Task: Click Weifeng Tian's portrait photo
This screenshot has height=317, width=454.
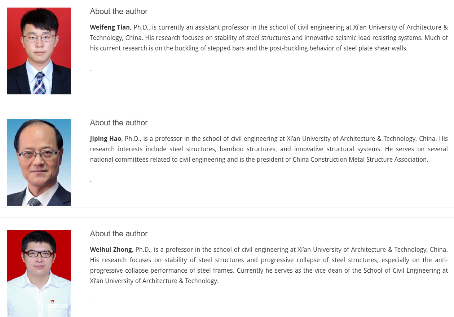Action: tap(39, 51)
